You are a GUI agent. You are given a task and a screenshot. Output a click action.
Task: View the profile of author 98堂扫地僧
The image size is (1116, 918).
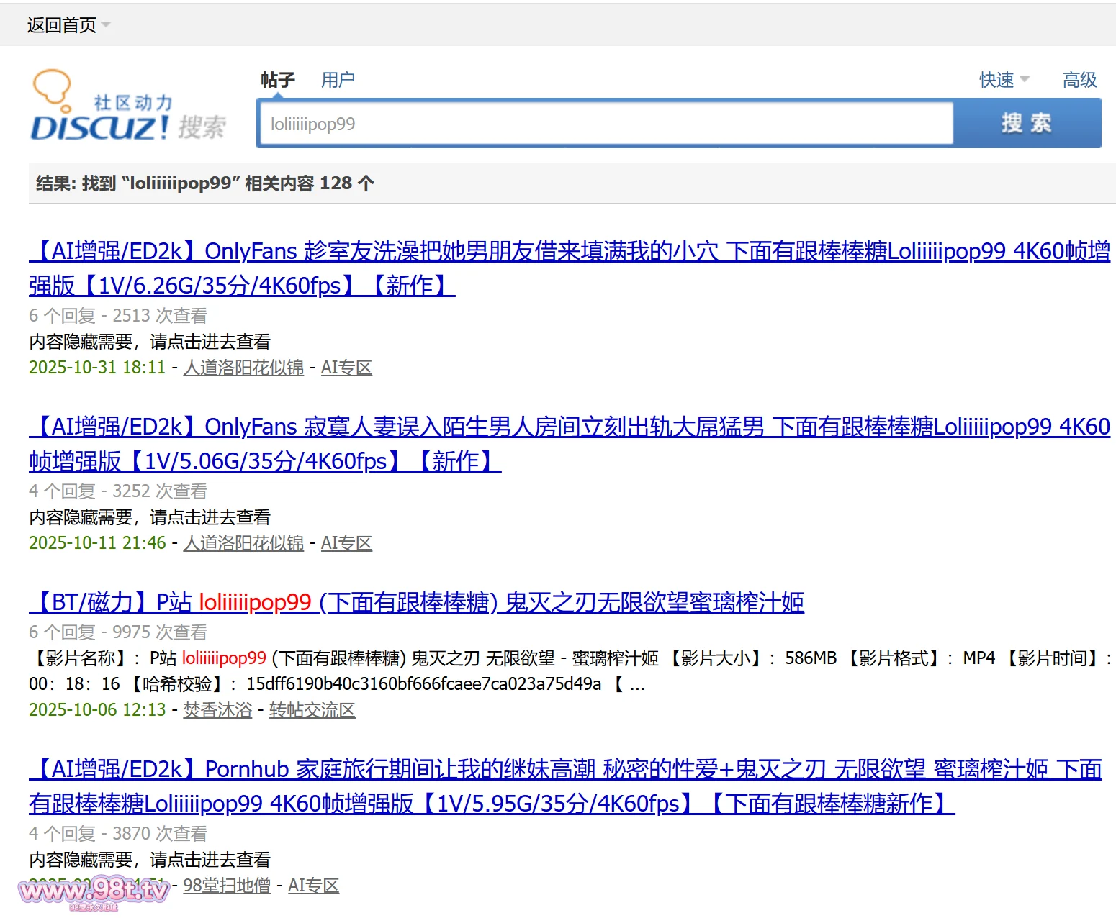coord(227,886)
